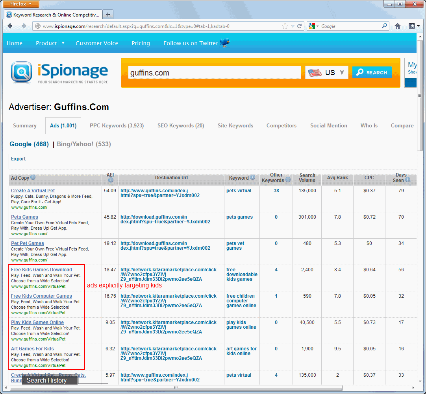Open Create A Virtual Pet ad
Image resolution: width=426 pixels, height=394 pixels.
33,190
